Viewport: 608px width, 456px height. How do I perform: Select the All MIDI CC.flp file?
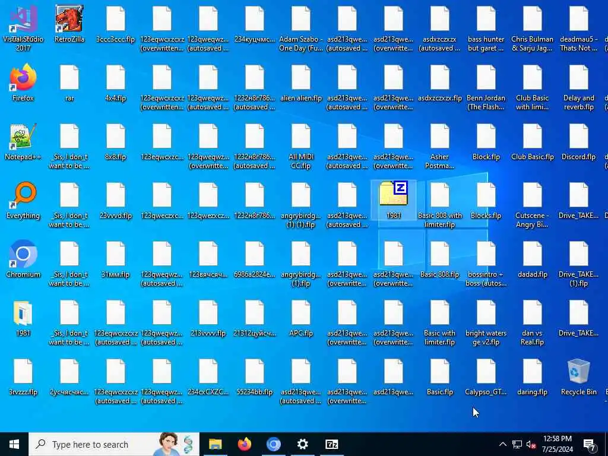tap(301, 147)
